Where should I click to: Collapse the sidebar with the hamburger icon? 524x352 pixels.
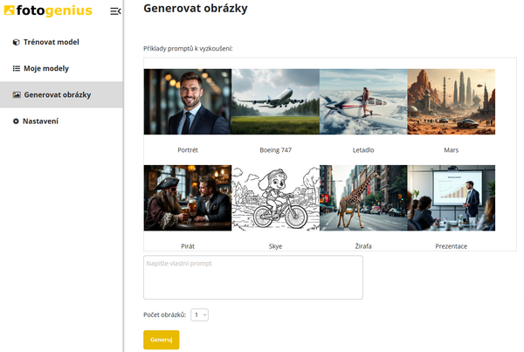115,11
